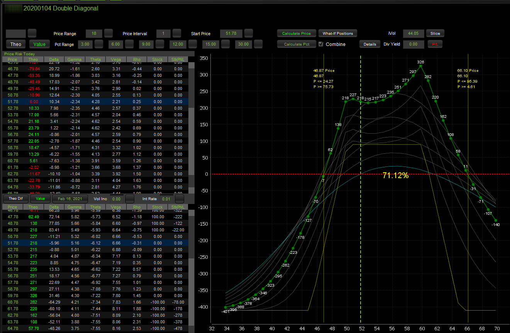Edit the 12.00 Pct Range field
The height and width of the screenshot is (333, 510).
(178, 44)
